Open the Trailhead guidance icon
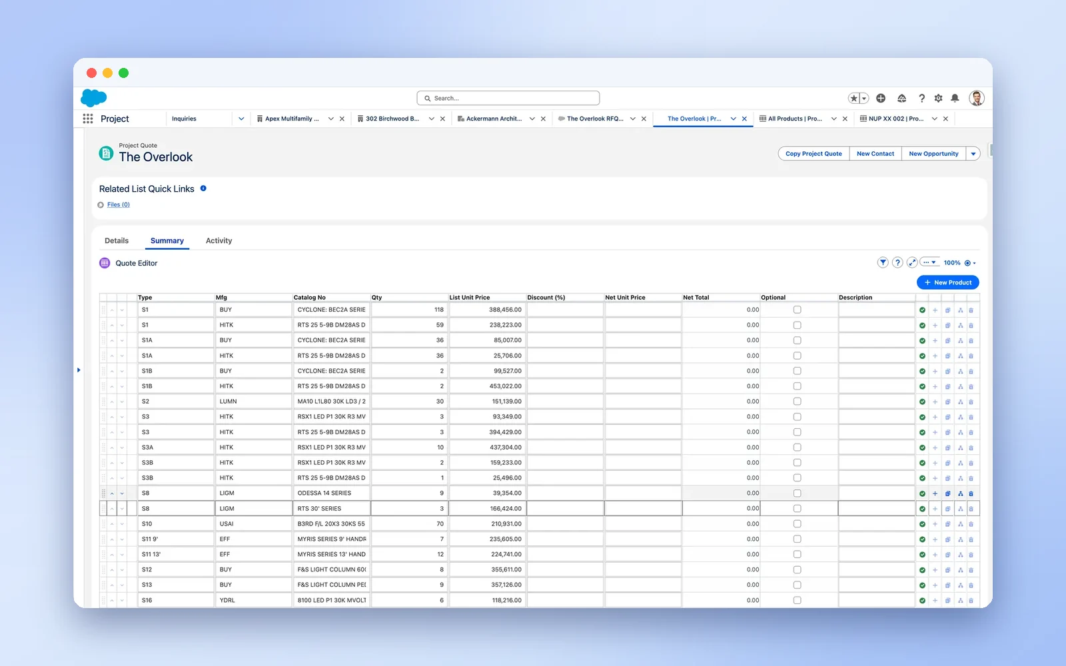 click(x=901, y=98)
